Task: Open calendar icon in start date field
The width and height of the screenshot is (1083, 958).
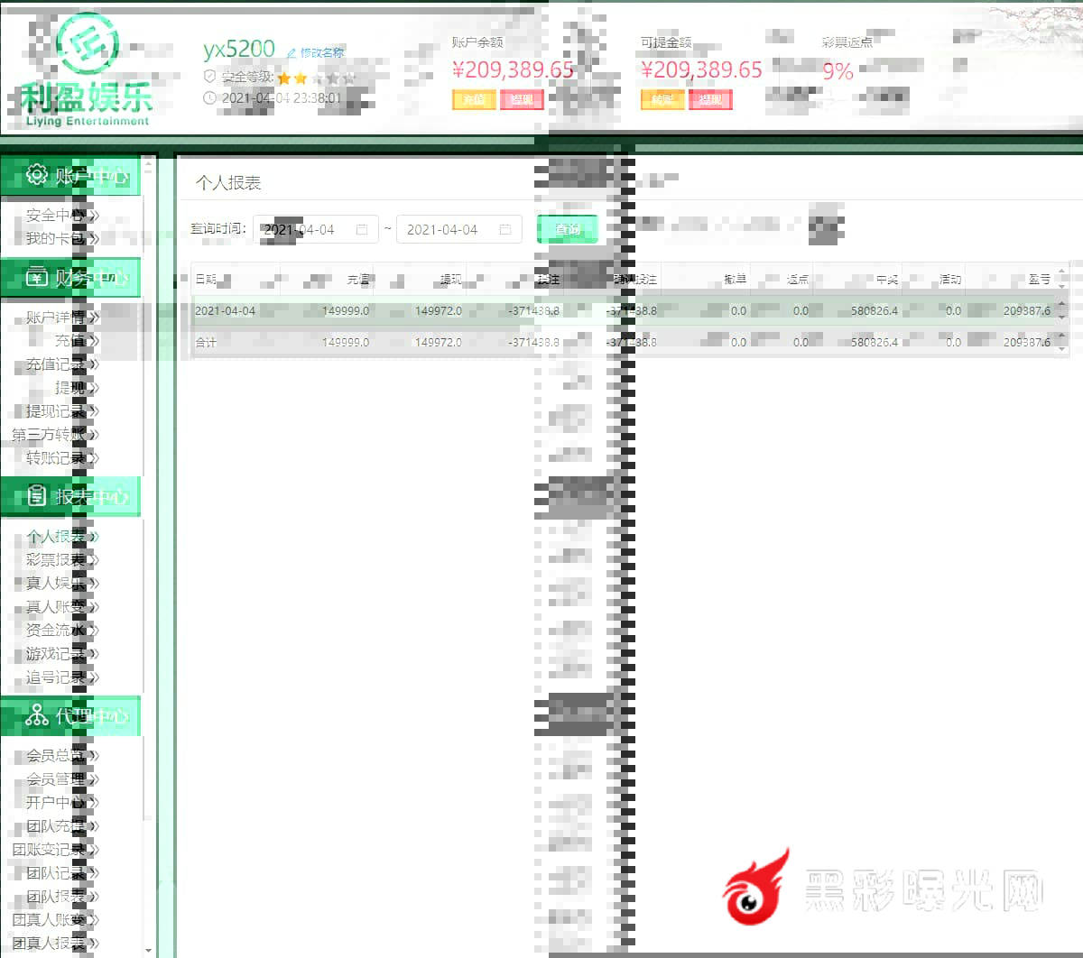Action: pyautogui.click(x=362, y=230)
